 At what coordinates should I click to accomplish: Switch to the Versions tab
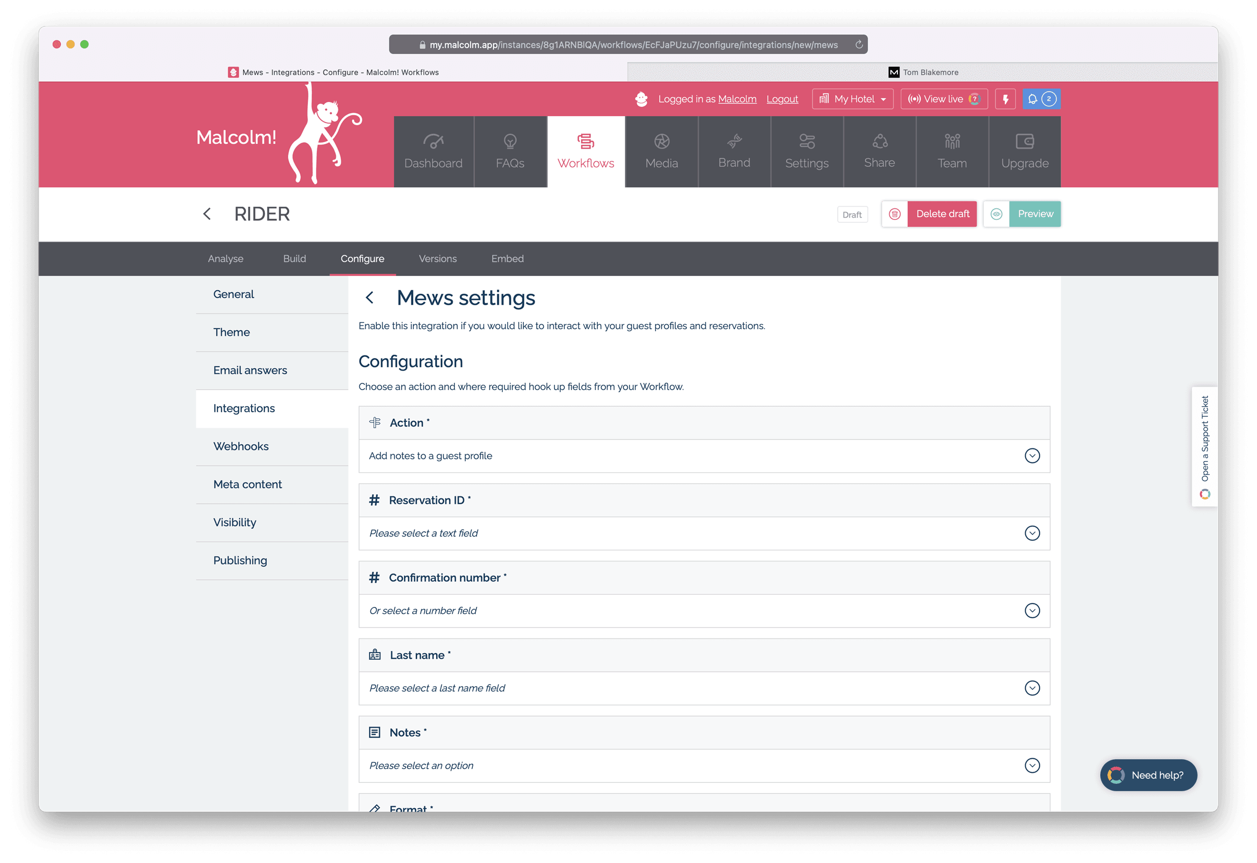point(437,258)
